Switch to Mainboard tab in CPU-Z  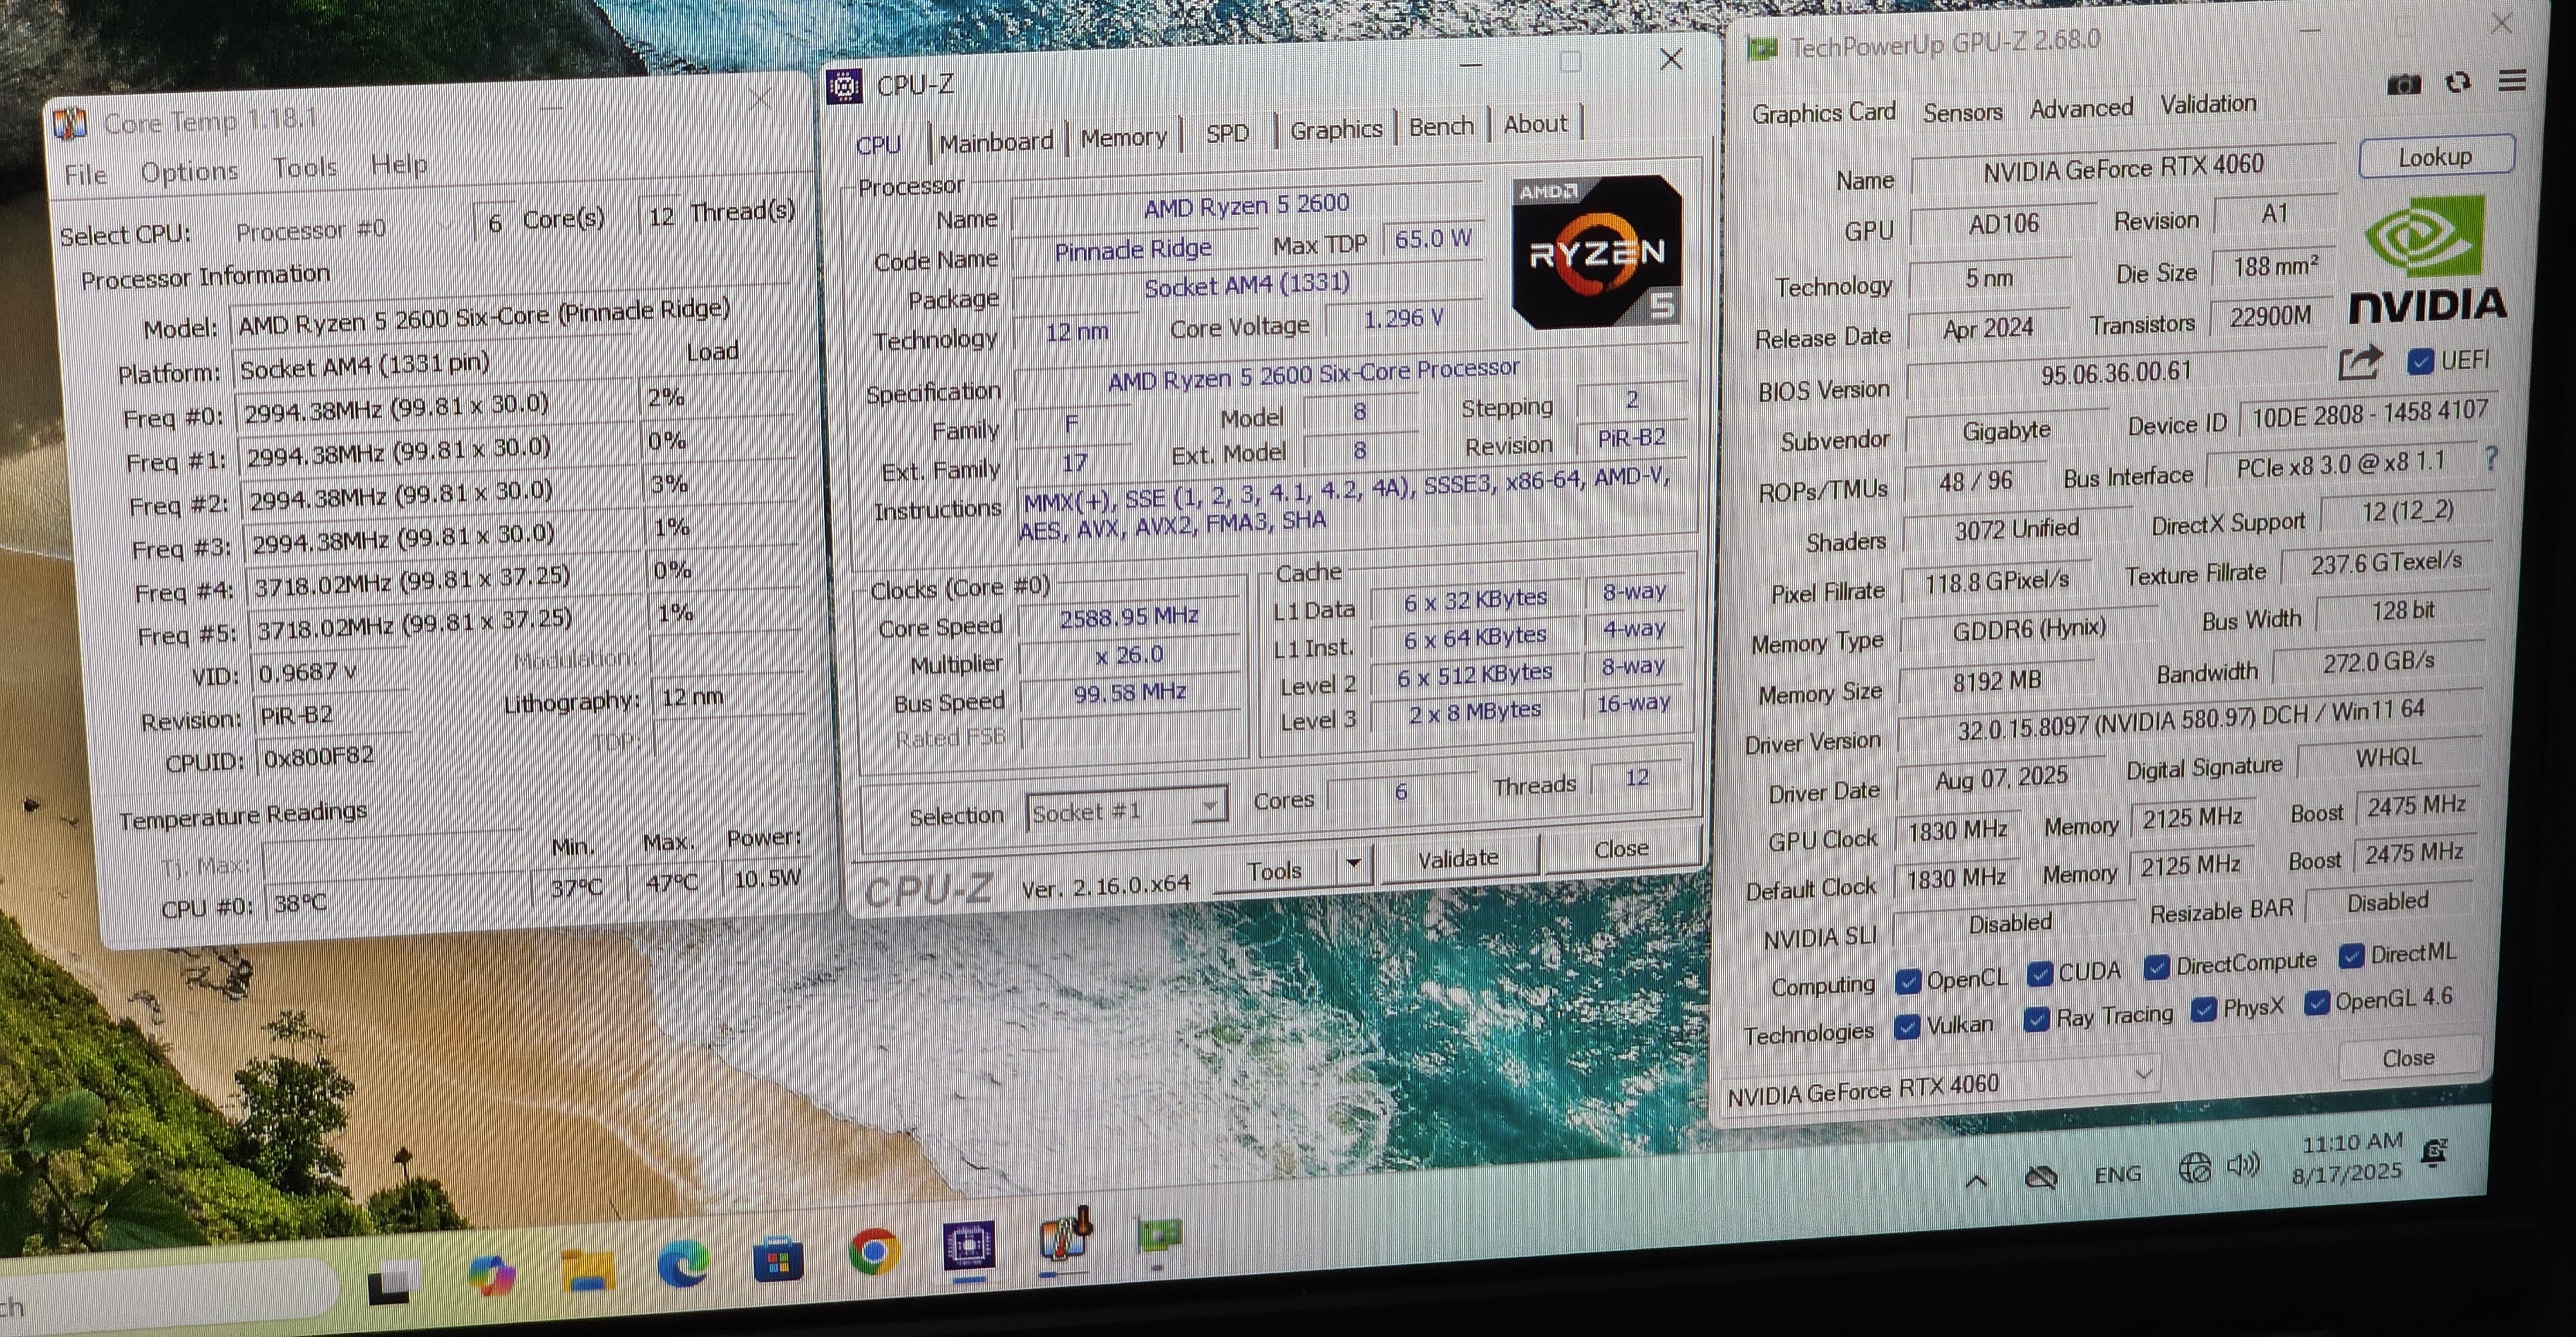tap(996, 141)
